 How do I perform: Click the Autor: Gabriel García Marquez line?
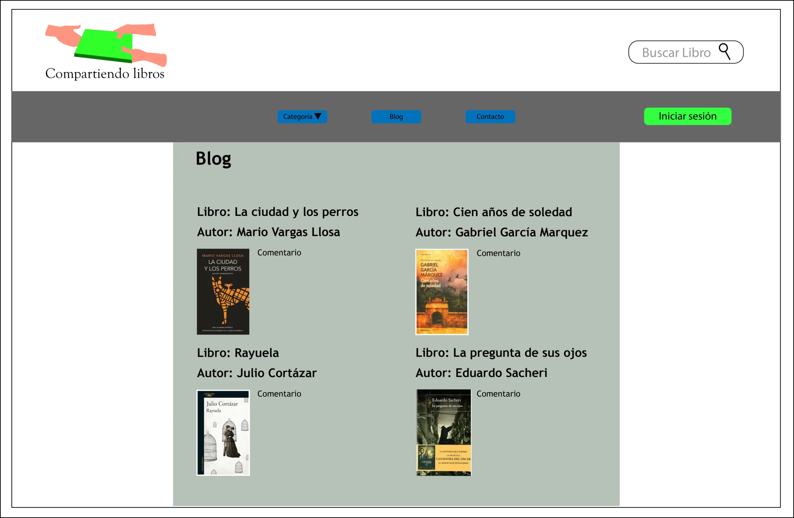(502, 232)
